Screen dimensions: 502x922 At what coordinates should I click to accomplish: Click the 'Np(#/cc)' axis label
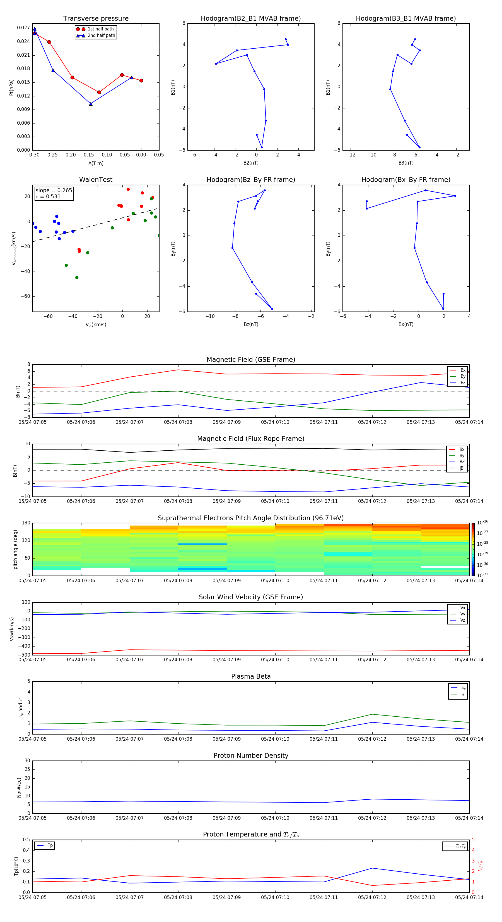click(19, 787)
